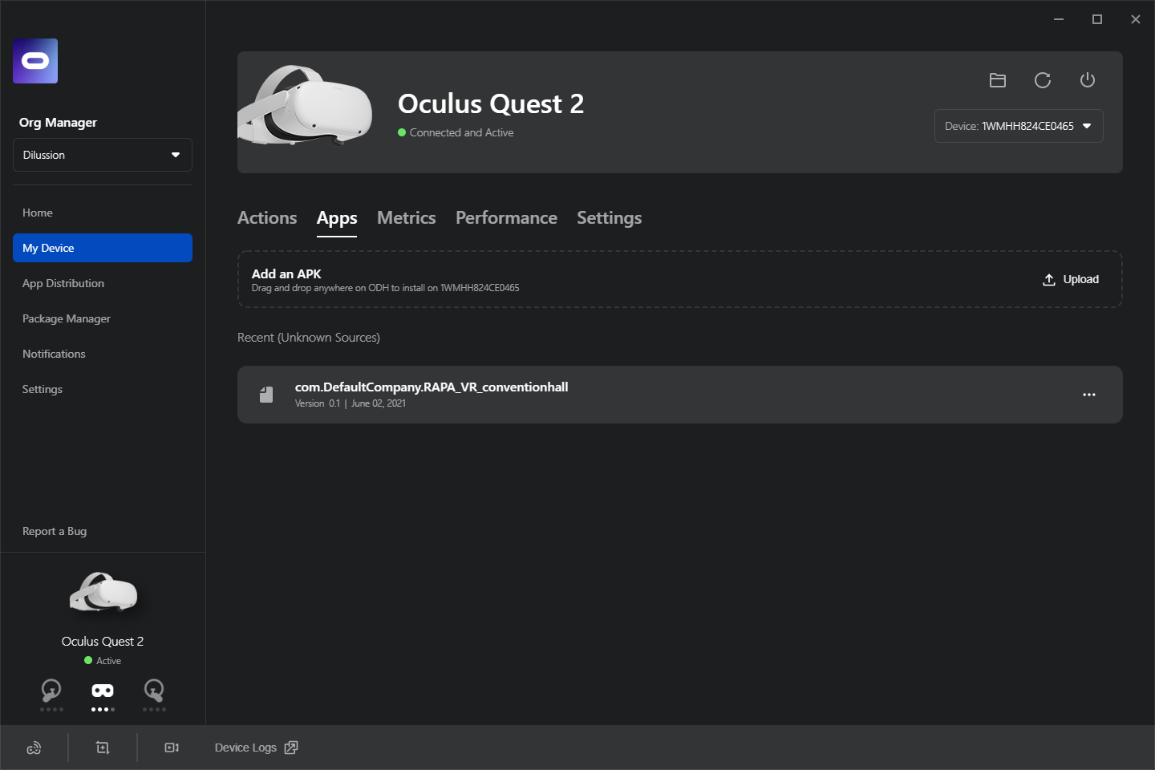Viewport: 1155px width, 770px height.
Task: Open the device file browser folder icon
Action: click(x=998, y=80)
